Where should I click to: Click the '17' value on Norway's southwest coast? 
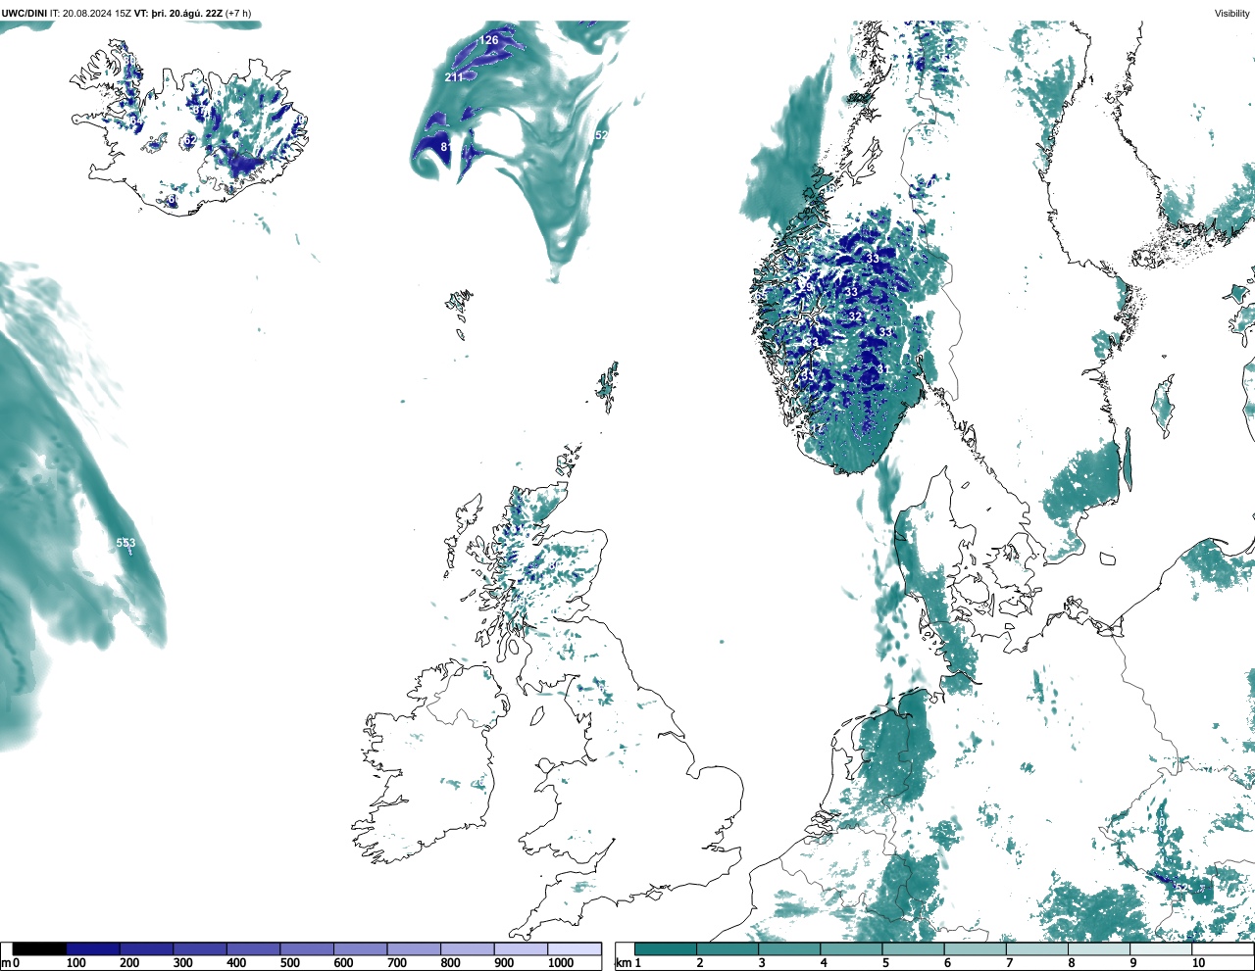tap(818, 428)
